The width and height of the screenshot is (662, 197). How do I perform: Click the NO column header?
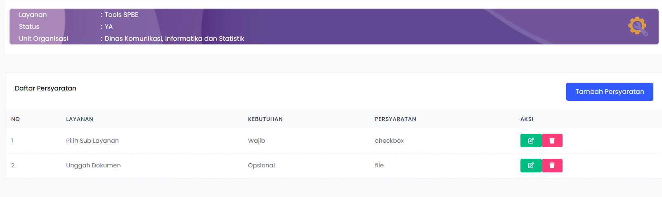pyautogui.click(x=16, y=119)
